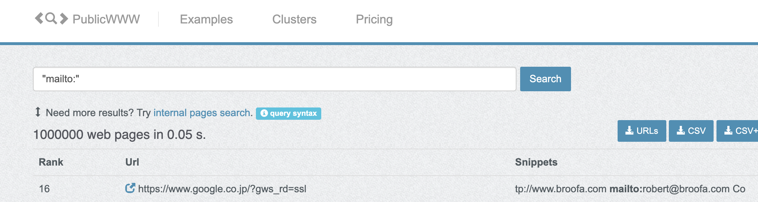Viewport: 758px width, 202px height.
Task: Download results as CSV
Action: [x=691, y=131]
